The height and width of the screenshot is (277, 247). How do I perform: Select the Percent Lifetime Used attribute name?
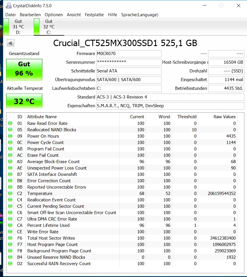tap(48, 225)
